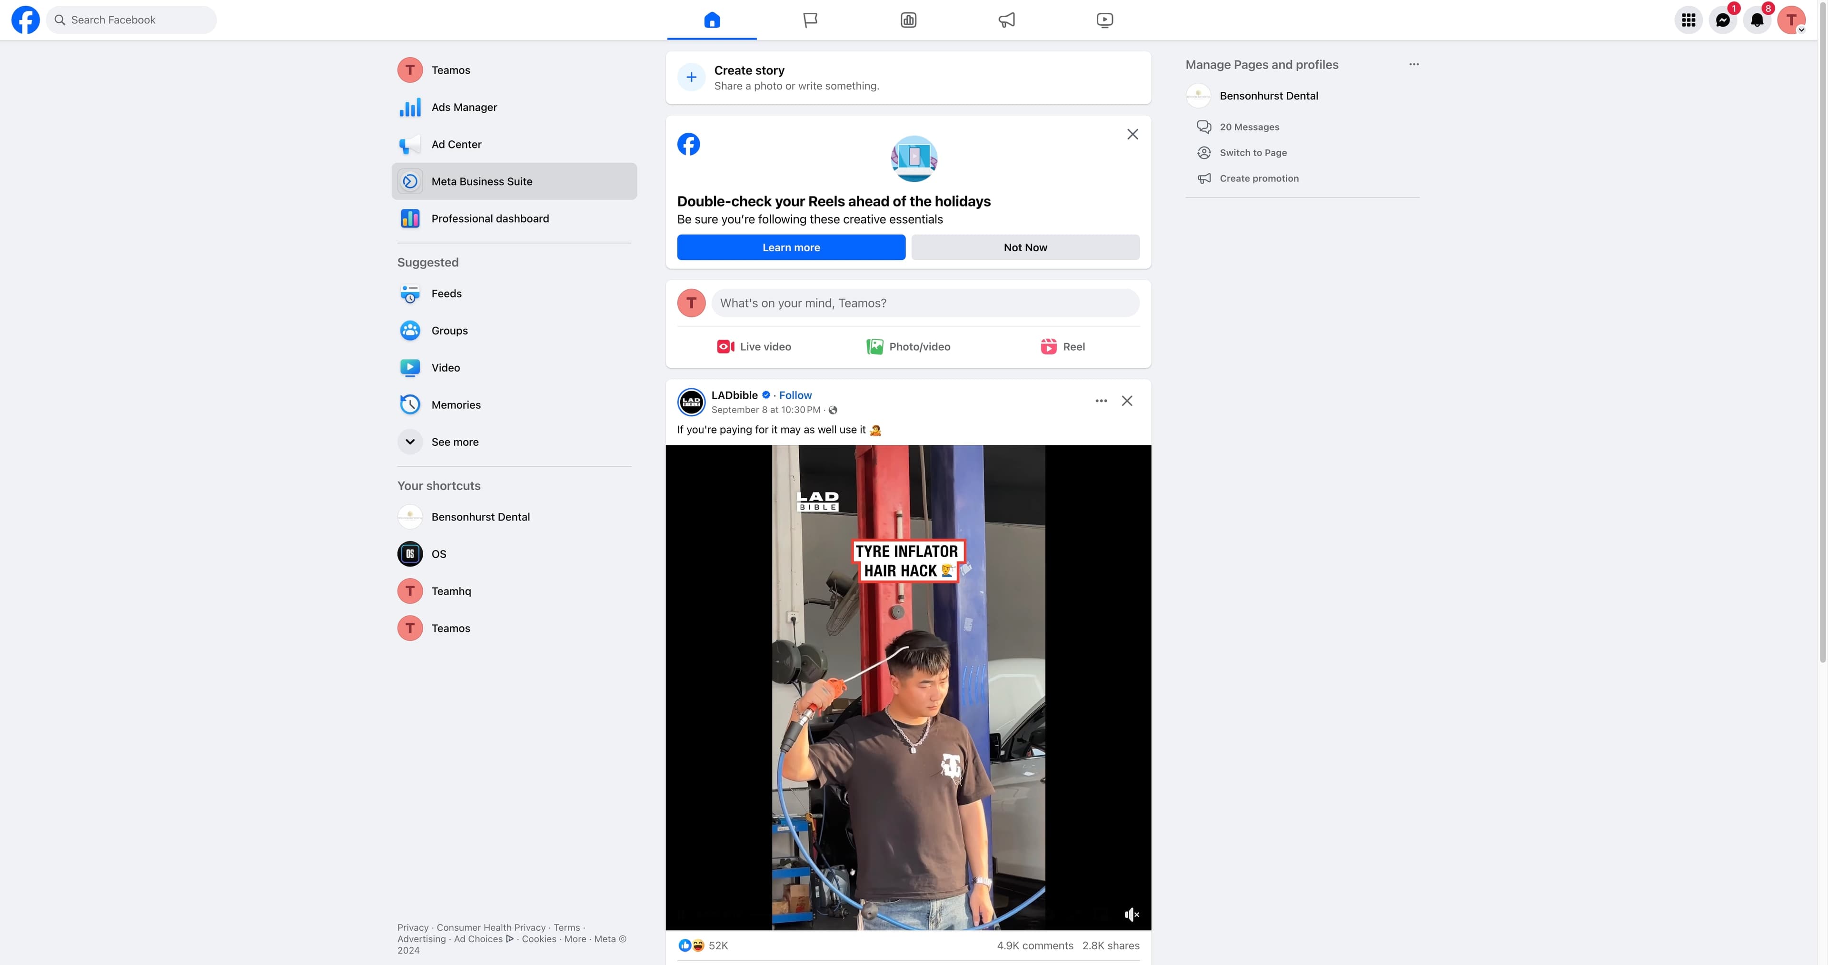View 4.9K comments

click(1034, 946)
